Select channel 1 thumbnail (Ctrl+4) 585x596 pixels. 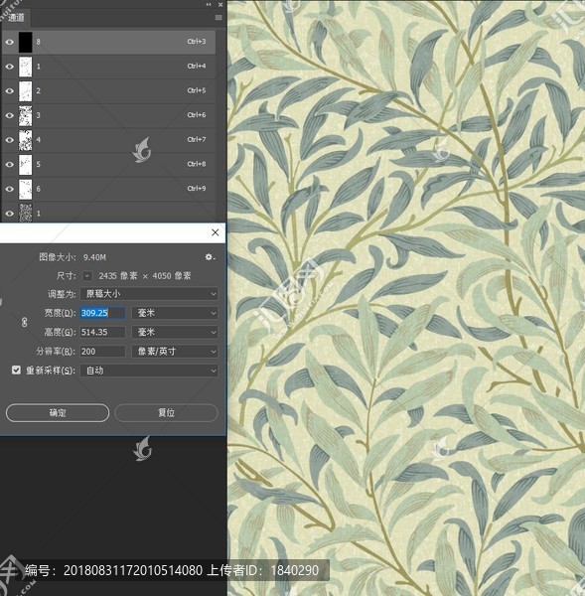(26, 67)
